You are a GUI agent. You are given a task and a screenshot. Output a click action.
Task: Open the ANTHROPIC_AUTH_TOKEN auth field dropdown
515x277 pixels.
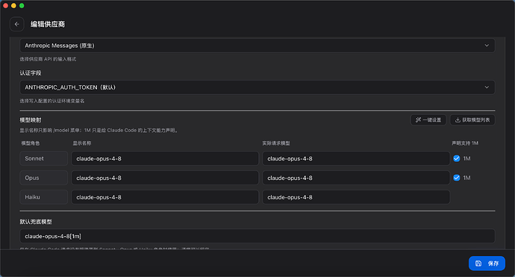(257, 87)
